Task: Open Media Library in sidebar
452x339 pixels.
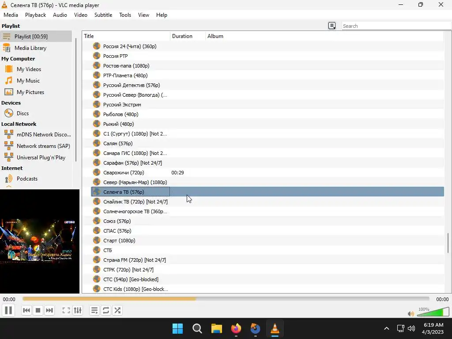Action: coord(36,48)
